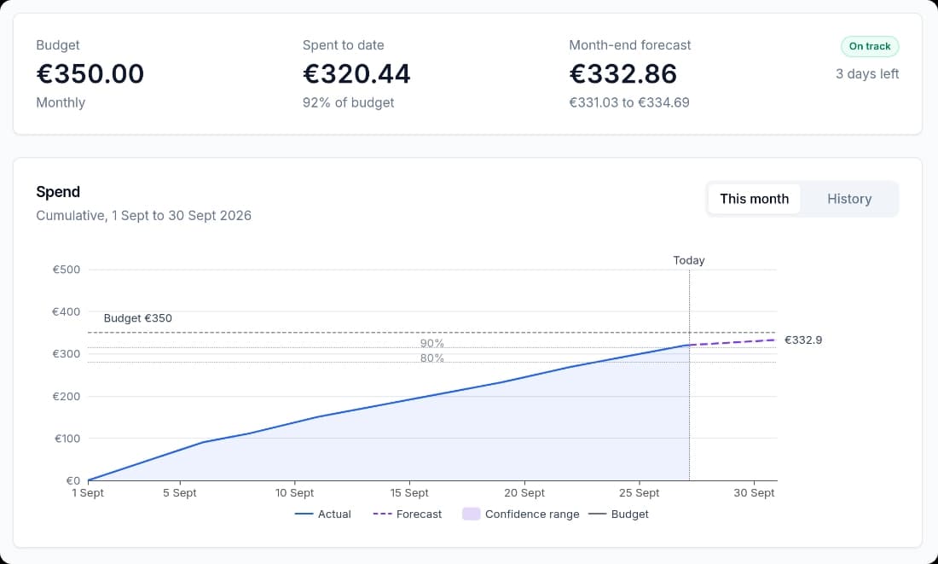Click the €200 y-axis label

[x=67, y=397]
